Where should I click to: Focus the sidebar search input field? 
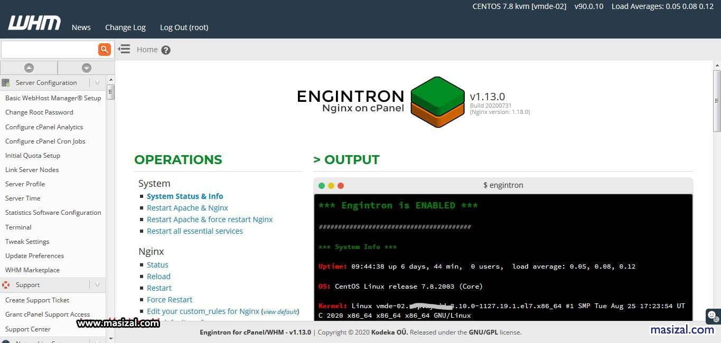(50, 50)
